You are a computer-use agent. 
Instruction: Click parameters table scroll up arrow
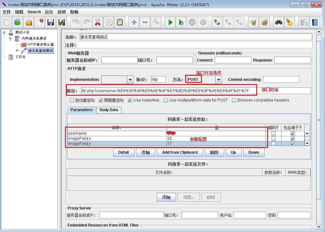tap(307, 134)
